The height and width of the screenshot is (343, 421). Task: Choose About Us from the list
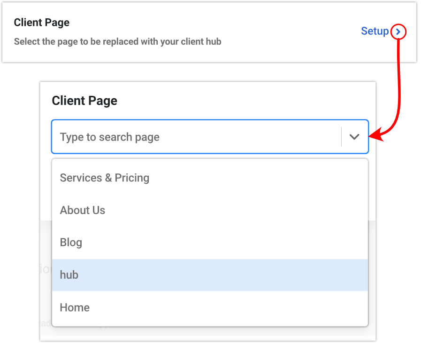pos(210,210)
